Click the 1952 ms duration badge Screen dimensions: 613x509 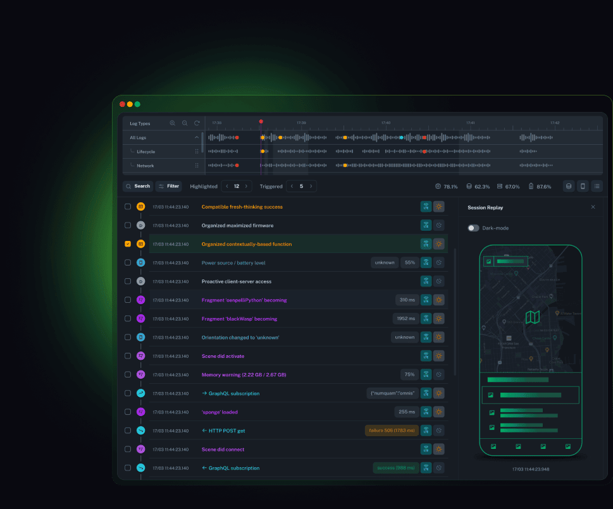(406, 319)
